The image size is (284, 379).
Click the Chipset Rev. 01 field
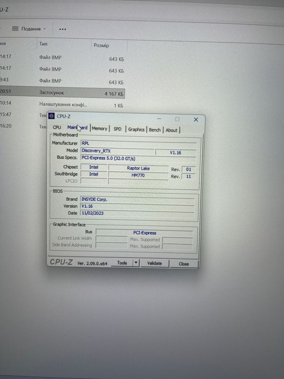pos(188,169)
